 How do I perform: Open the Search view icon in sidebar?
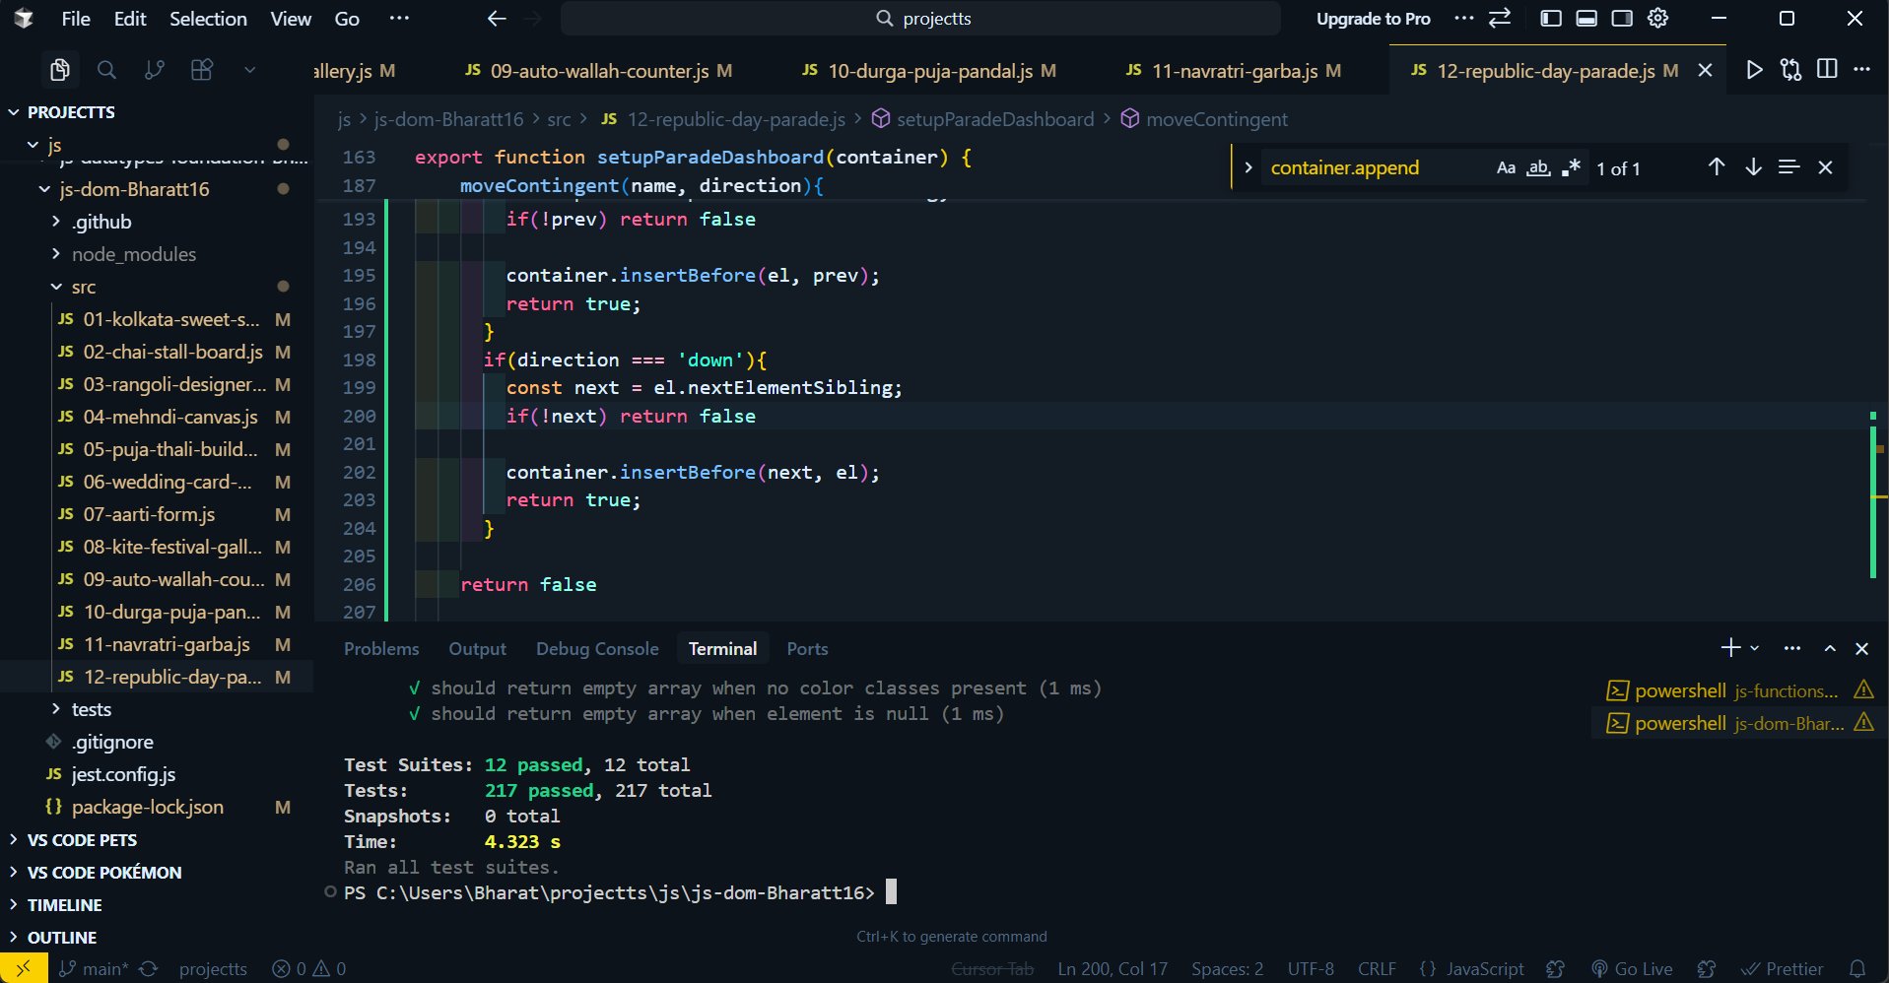[x=106, y=70]
